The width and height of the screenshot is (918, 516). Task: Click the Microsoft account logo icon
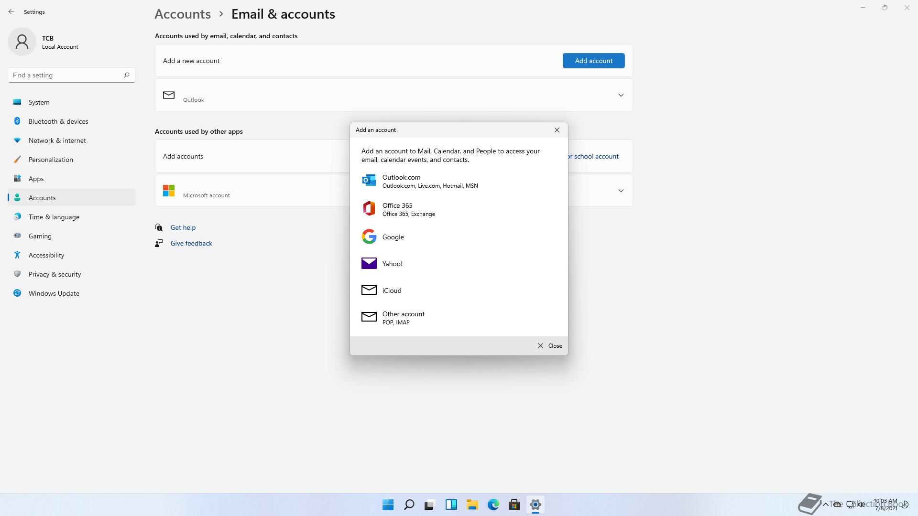click(x=169, y=191)
